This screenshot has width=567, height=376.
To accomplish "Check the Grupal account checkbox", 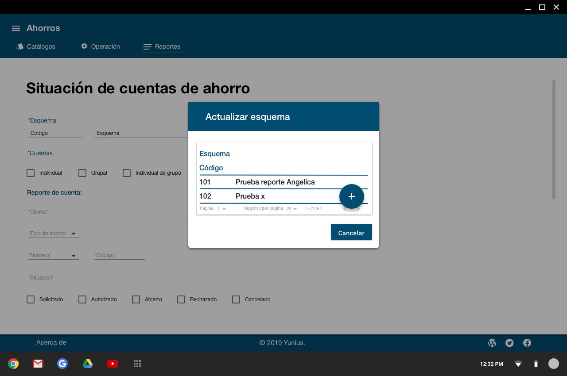I will coord(82,173).
